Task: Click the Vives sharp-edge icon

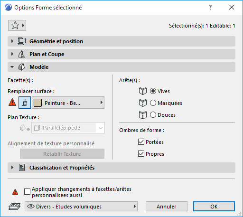Action: coord(143,91)
